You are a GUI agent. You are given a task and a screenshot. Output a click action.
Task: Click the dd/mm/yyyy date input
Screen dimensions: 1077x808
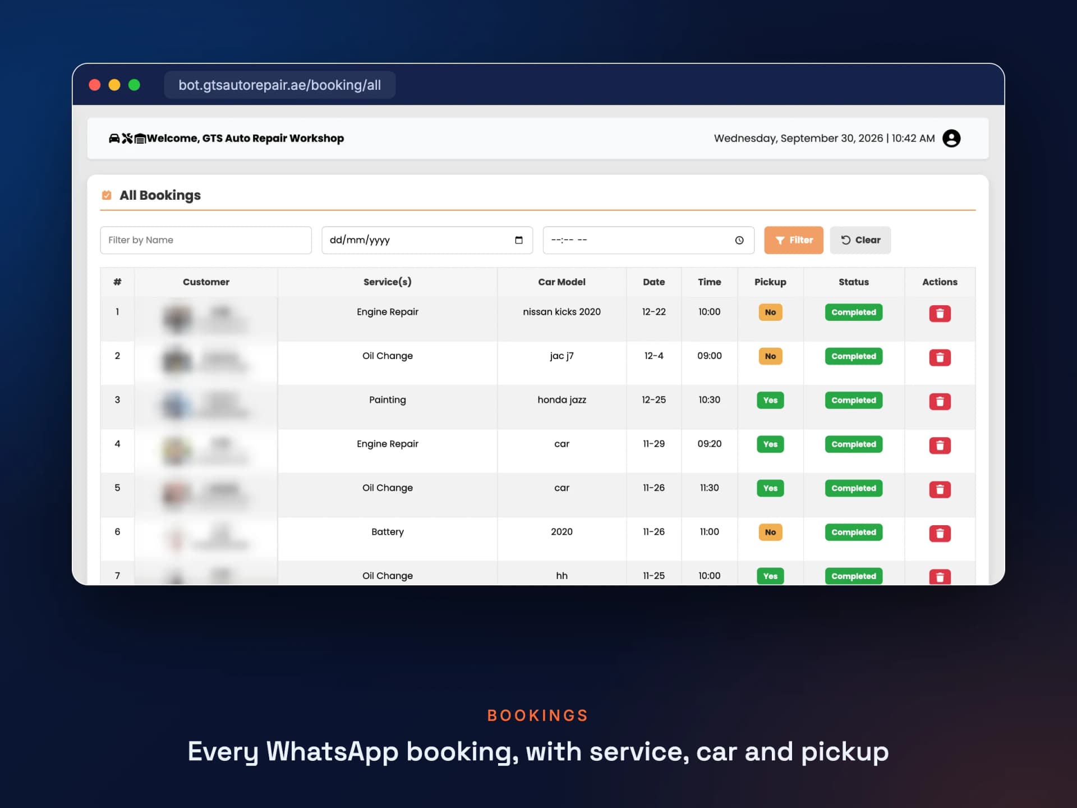(x=427, y=240)
